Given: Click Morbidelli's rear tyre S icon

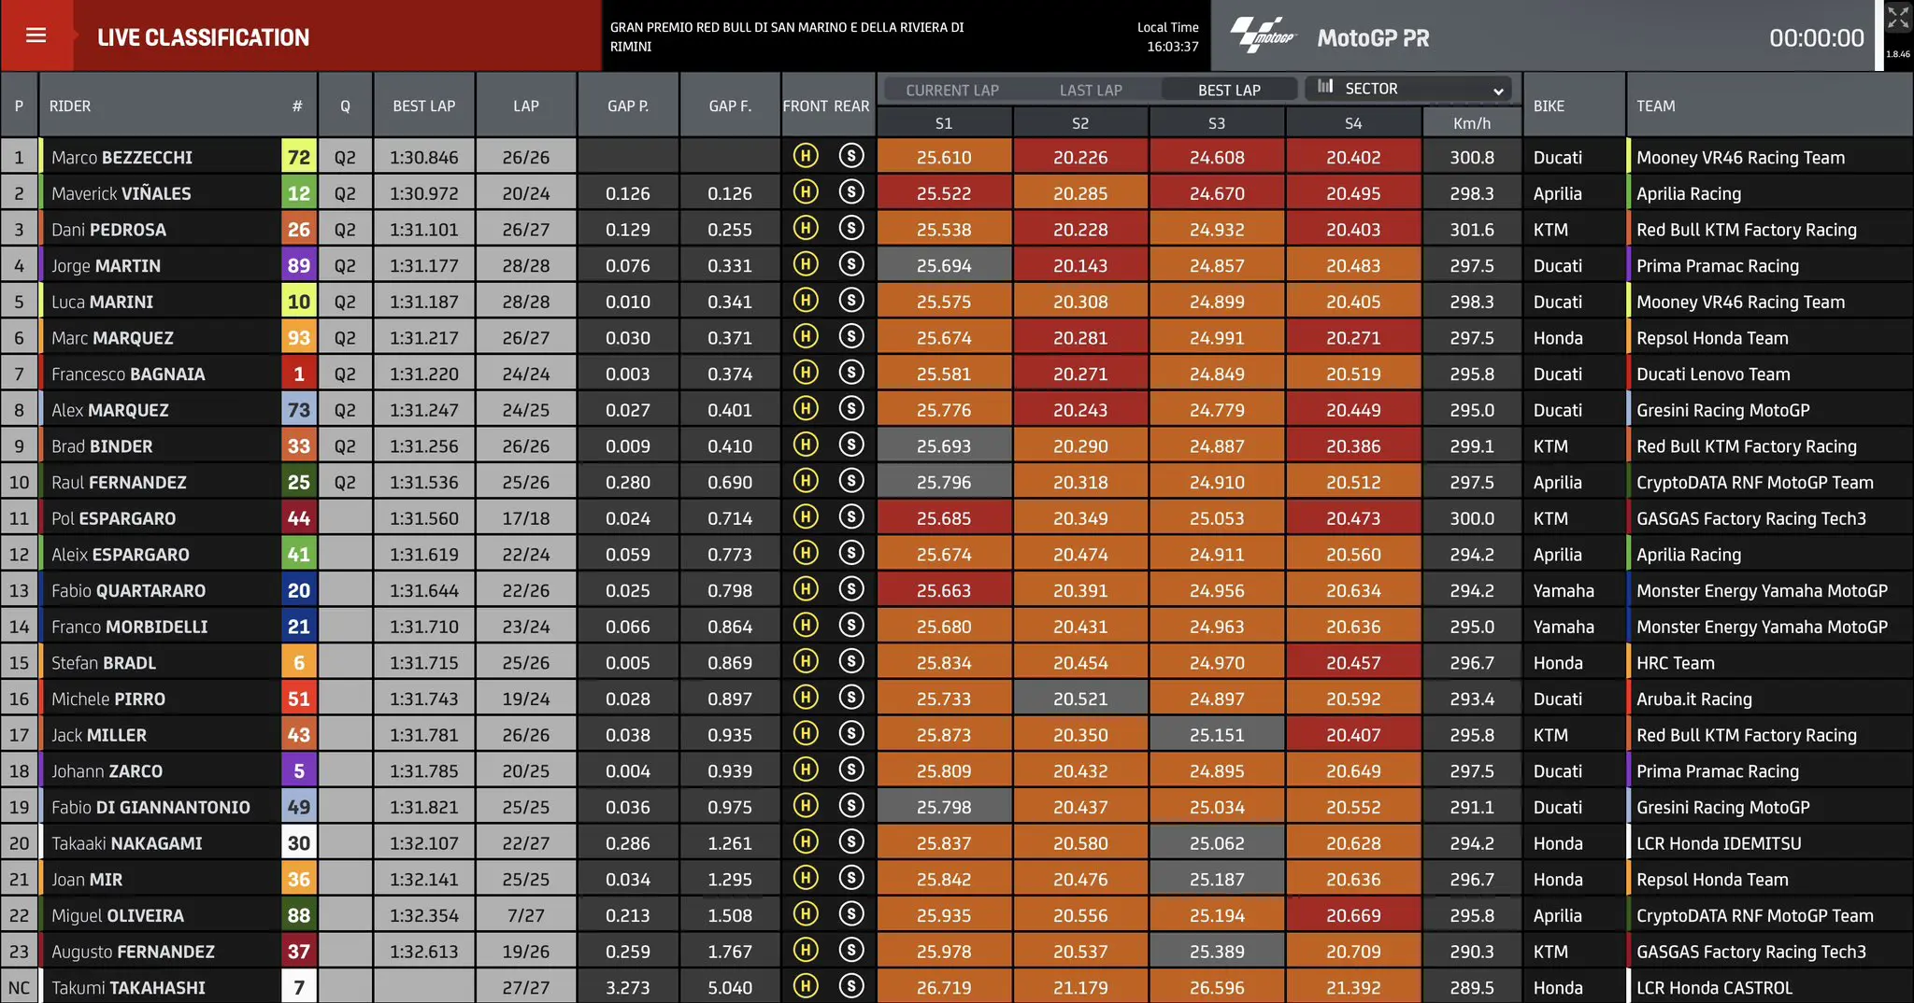Looking at the screenshot, I should coord(850,626).
